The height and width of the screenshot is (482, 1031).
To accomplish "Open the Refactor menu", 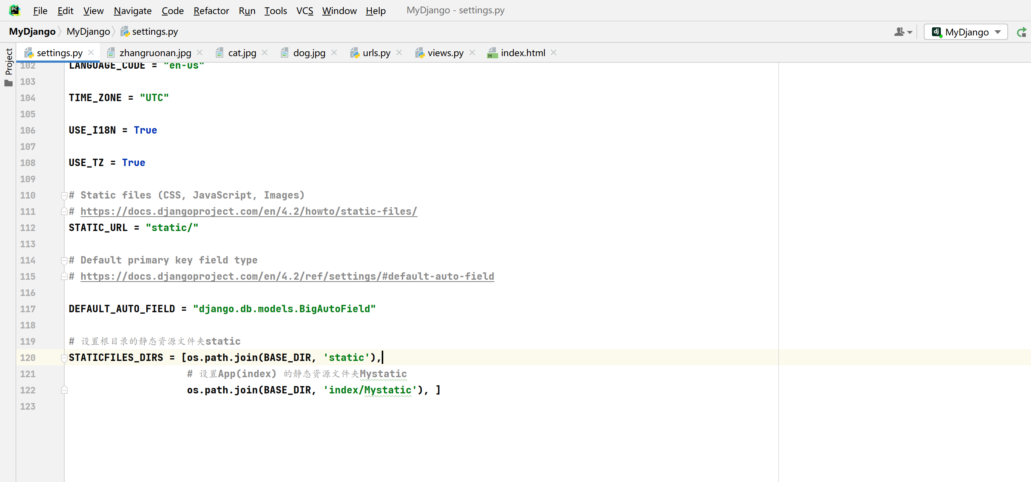I will pos(211,11).
